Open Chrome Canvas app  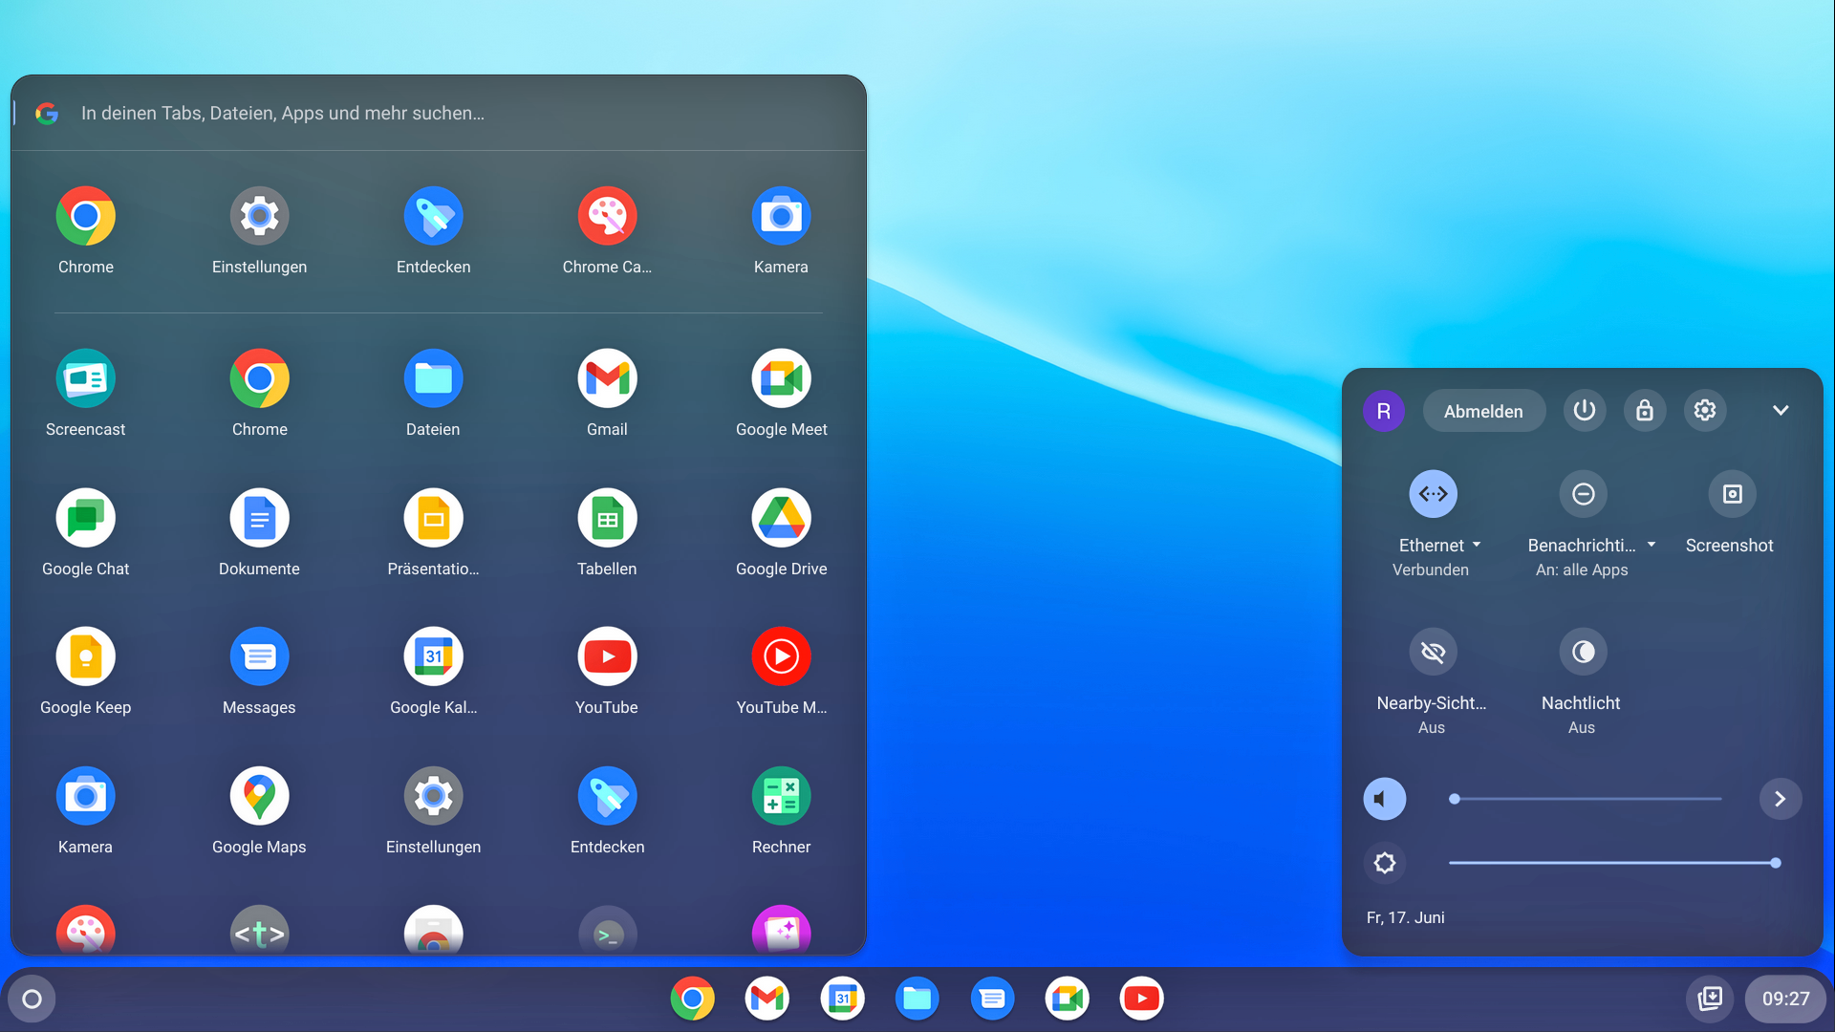pos(607,217)
